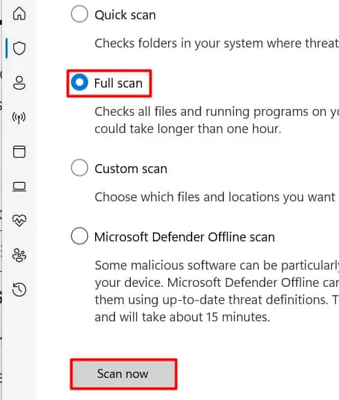The width and height of the screenshot is (339, 400).
Task: Open Family options people icon
Action: [19, 255]
